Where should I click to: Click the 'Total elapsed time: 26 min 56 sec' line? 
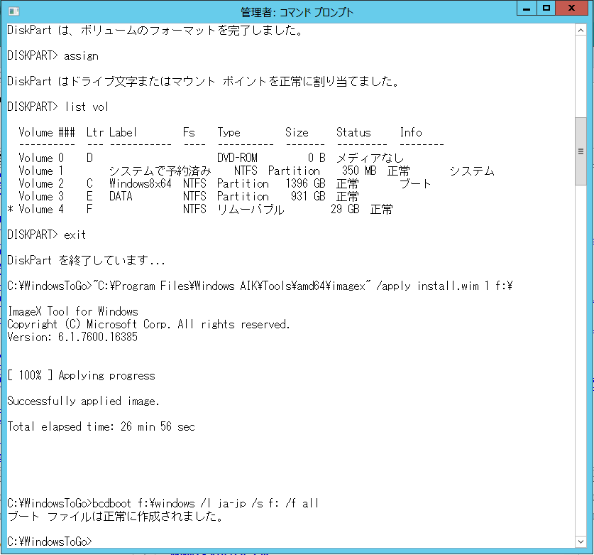[x=101, y=426]
